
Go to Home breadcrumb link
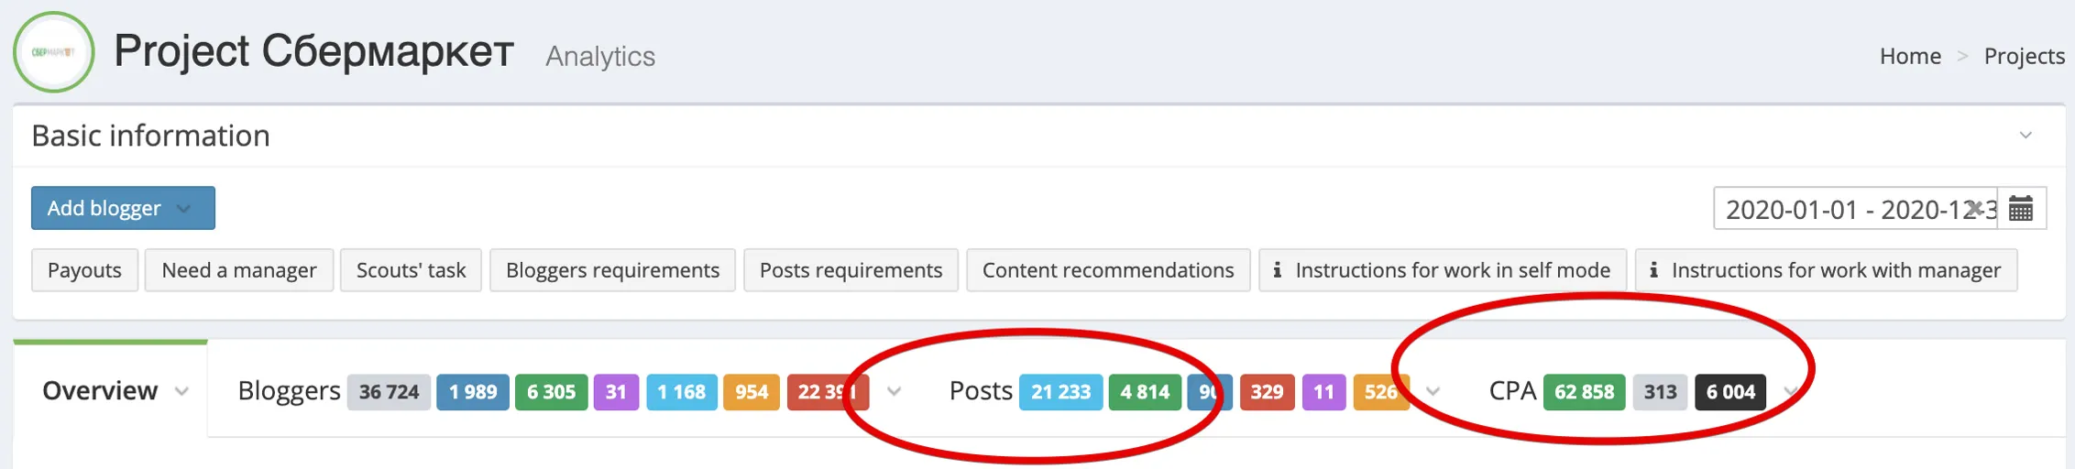click(x=1910, y=56)
